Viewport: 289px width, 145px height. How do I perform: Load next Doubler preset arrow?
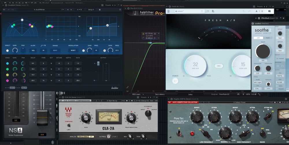(71, 10)
